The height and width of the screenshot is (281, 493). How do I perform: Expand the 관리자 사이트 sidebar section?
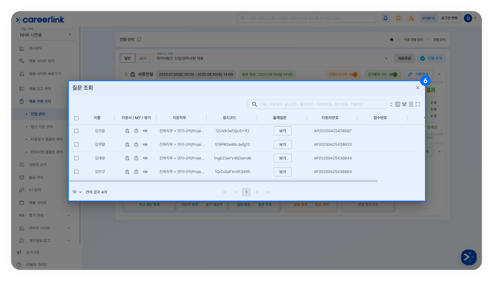pyautogui.click(x=69, y=228)
